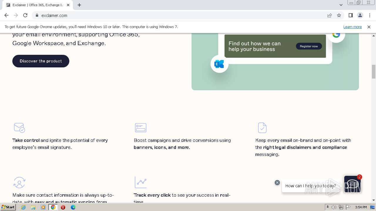Open the Learn more link
The height and width of the screenshot is (211, 376).
352,27
